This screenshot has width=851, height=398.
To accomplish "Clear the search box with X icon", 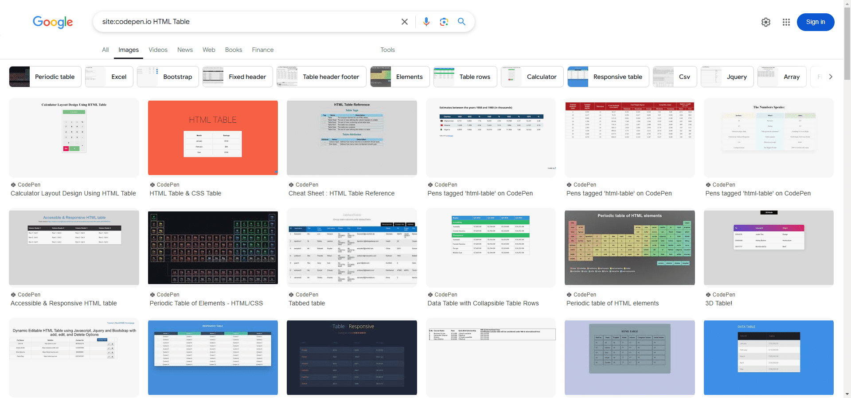I will coord(404,22).
